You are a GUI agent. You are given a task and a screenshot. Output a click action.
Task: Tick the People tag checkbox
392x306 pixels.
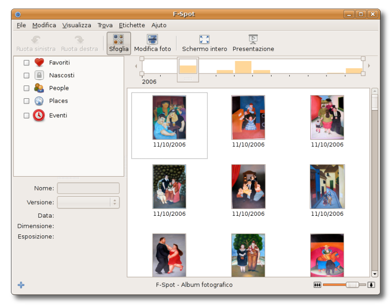coord(27,88)
